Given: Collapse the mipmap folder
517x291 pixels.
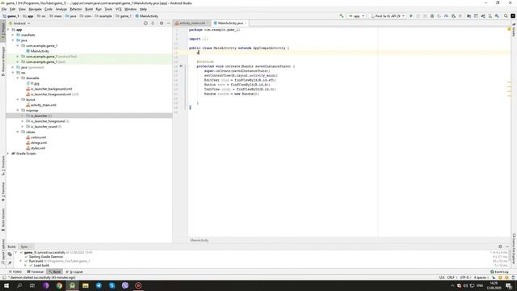Looking at the screenshot, I should (x=18, y=110).
